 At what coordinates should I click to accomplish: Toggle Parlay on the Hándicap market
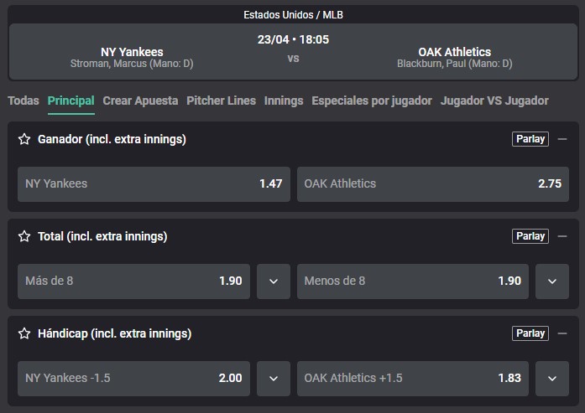pyautogui.click(x=530, y=333)
